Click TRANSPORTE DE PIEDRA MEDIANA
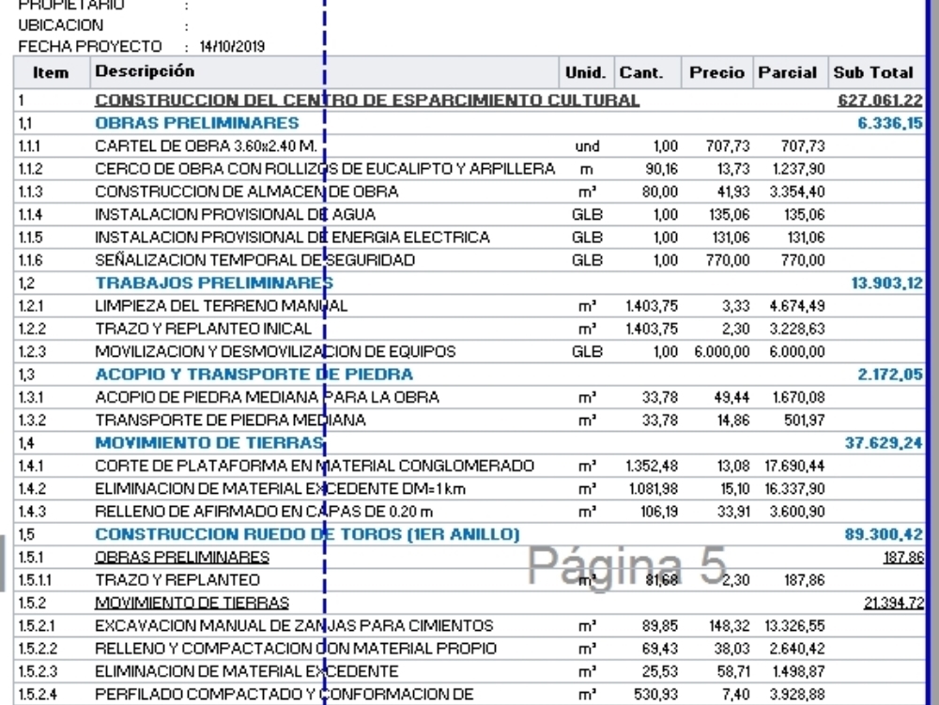 tap(230, 420)
